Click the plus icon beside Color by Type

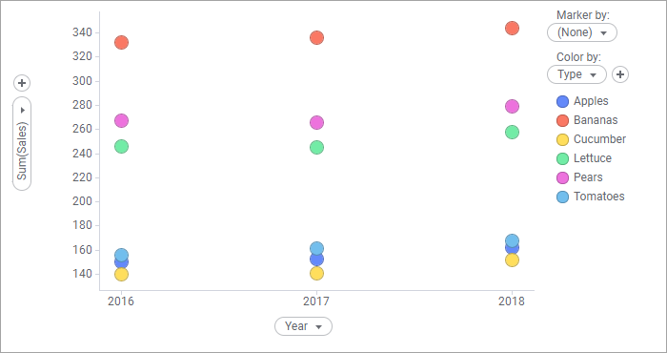620,74
